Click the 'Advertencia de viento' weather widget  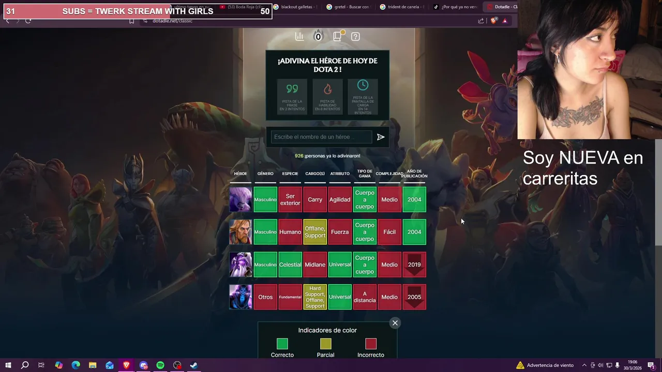545,365
